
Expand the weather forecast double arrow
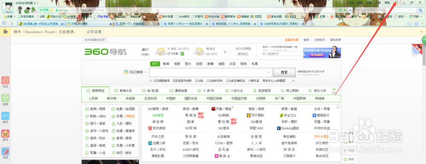click(x=225, y=52)
